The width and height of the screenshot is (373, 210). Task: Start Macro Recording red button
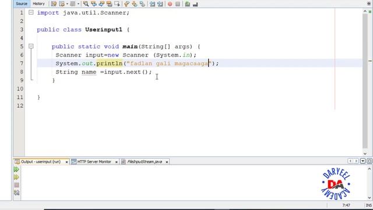pyautogui.click(x=170, y=4)
